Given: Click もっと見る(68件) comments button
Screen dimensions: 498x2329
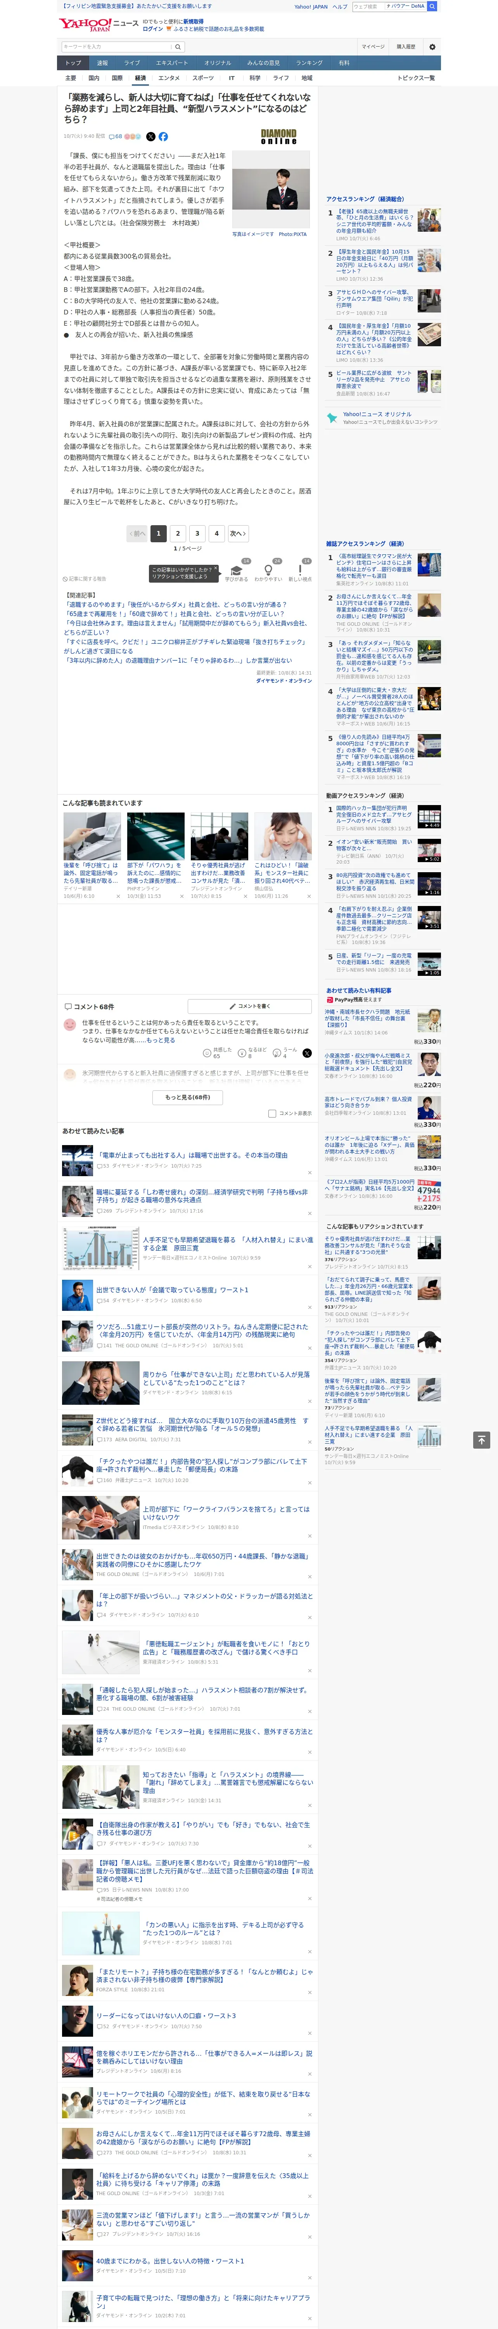Looking at the screenshot, I should [188, 1098].
